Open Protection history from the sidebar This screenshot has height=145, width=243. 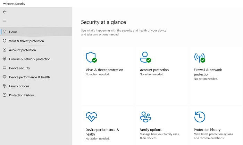coord(36,95)
